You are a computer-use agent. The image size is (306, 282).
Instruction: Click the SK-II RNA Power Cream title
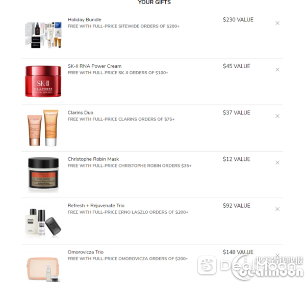pyautogui.click(x=94, y=66)
